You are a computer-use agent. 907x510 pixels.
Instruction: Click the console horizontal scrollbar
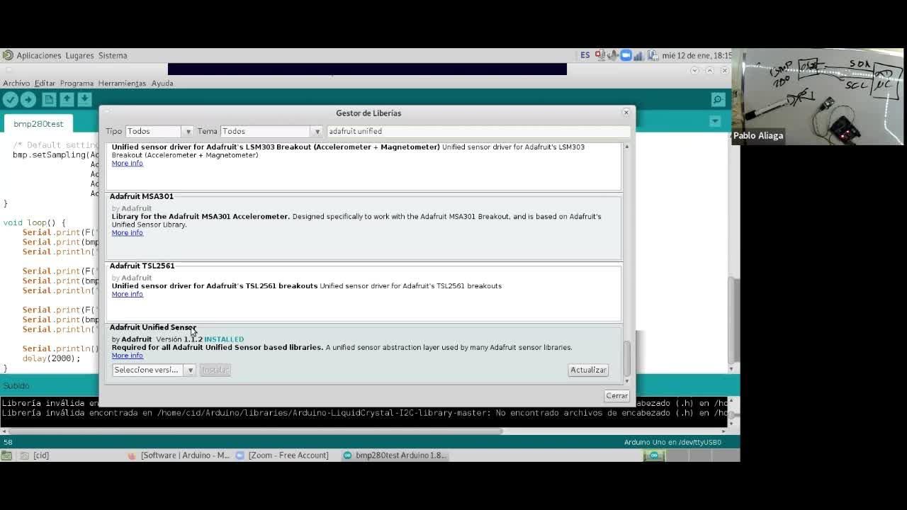pos(255,431)
